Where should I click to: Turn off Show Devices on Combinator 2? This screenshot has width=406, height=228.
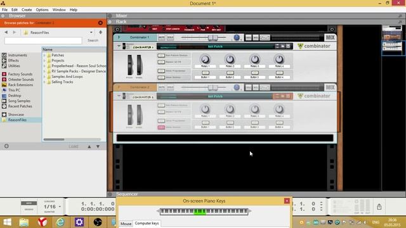pos(161,127)
